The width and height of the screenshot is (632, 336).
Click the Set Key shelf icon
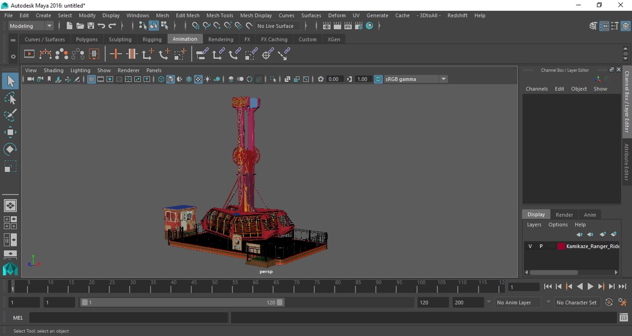pos(116,54)
